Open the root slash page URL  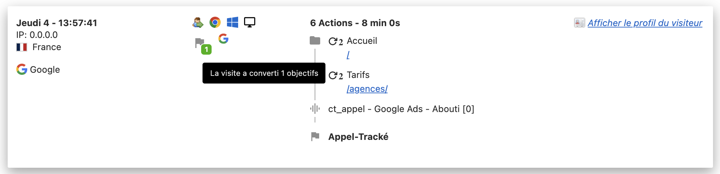point(348,55)
